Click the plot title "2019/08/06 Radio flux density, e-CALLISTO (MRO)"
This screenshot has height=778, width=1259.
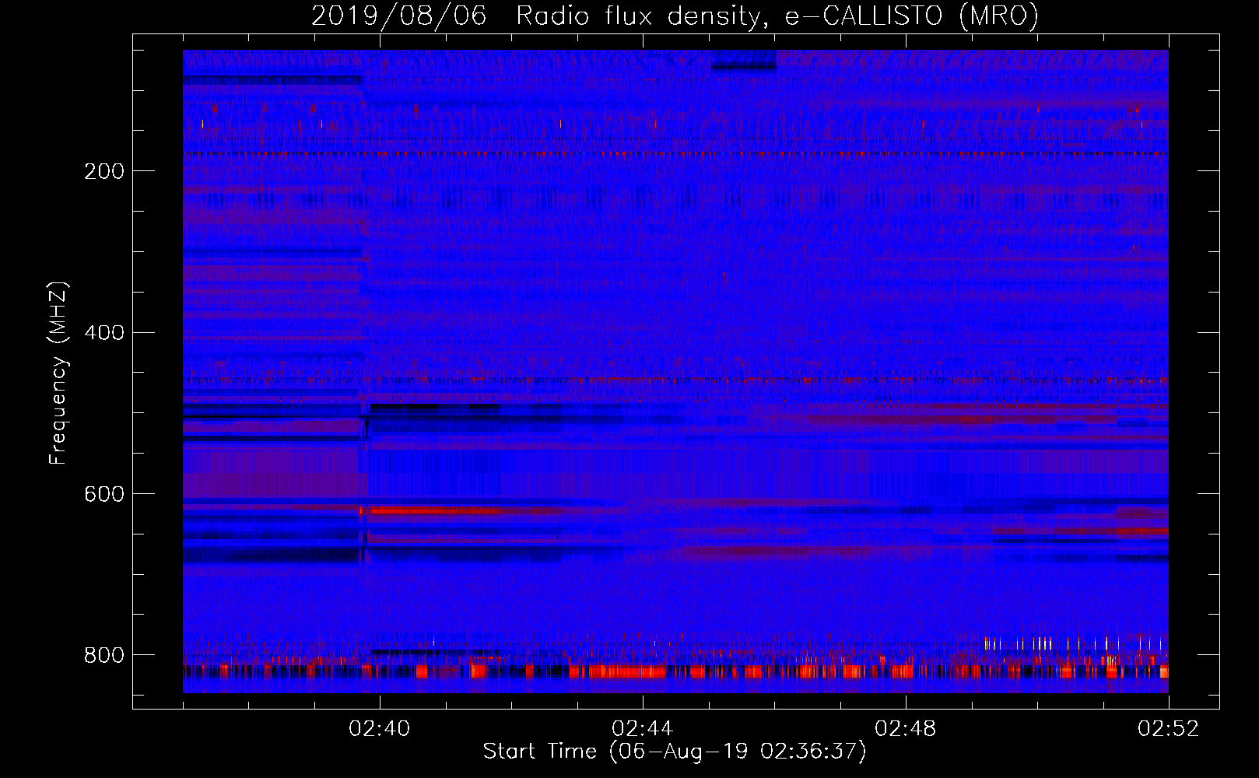tap(675, 16)
